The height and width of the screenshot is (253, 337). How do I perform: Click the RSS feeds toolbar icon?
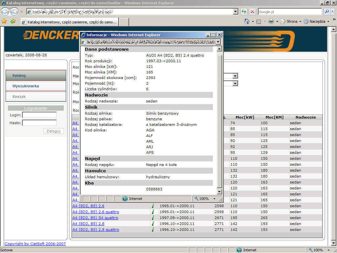coord(259,21)
